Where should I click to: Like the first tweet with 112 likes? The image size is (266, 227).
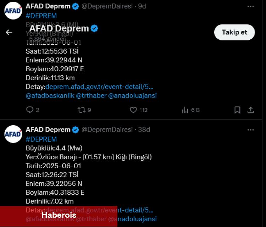(x=133, y=110)
